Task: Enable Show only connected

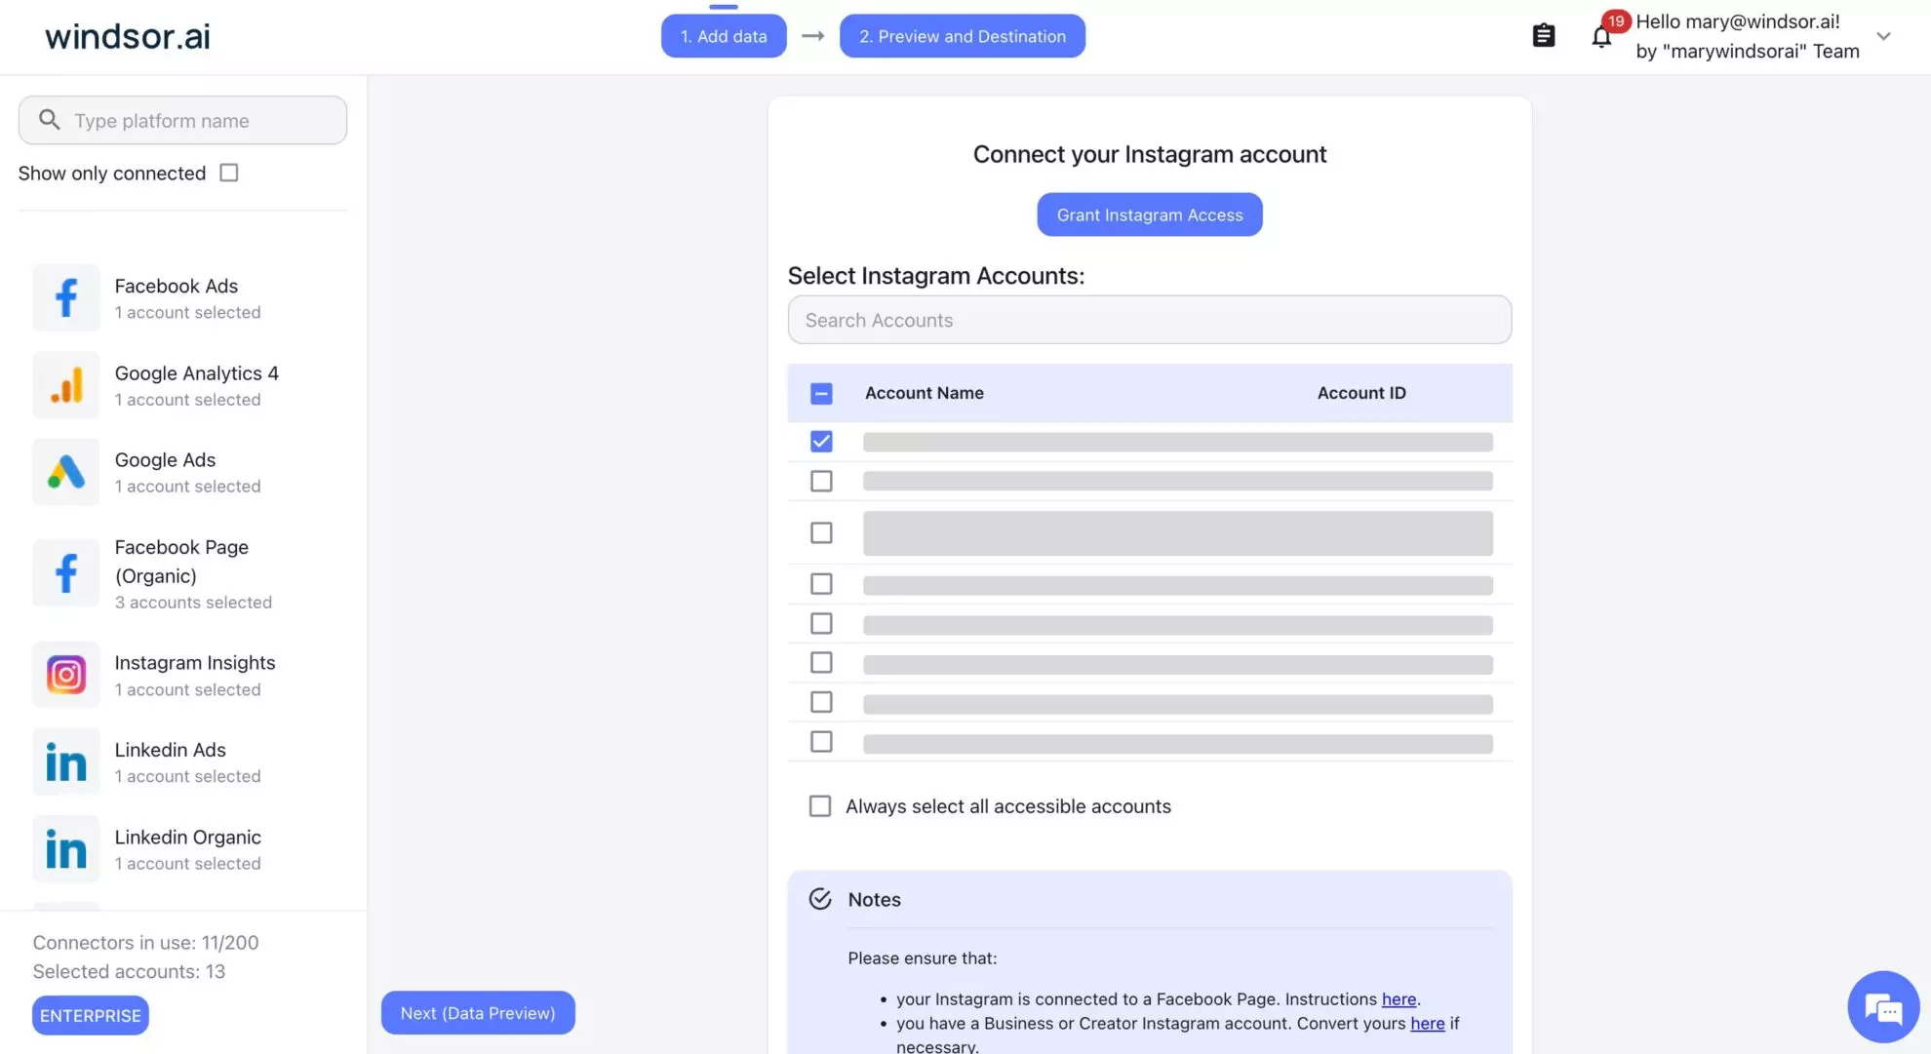Action: coord(228,172)
